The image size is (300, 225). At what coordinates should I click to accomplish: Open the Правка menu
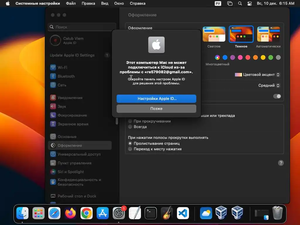click(x=88, y=4)
